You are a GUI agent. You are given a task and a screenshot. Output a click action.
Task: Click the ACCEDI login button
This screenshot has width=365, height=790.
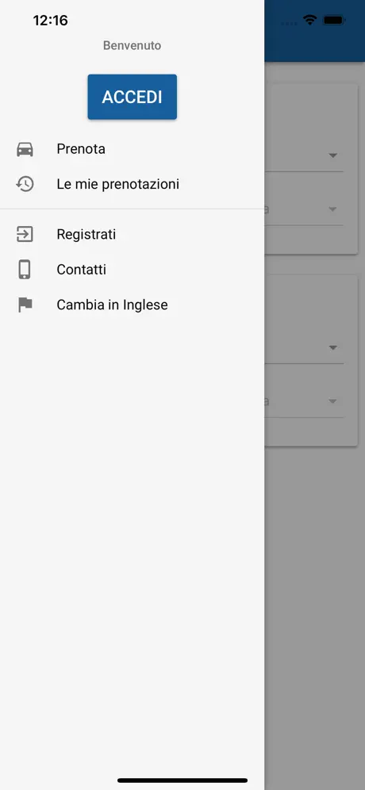click(x=132, y=97)
